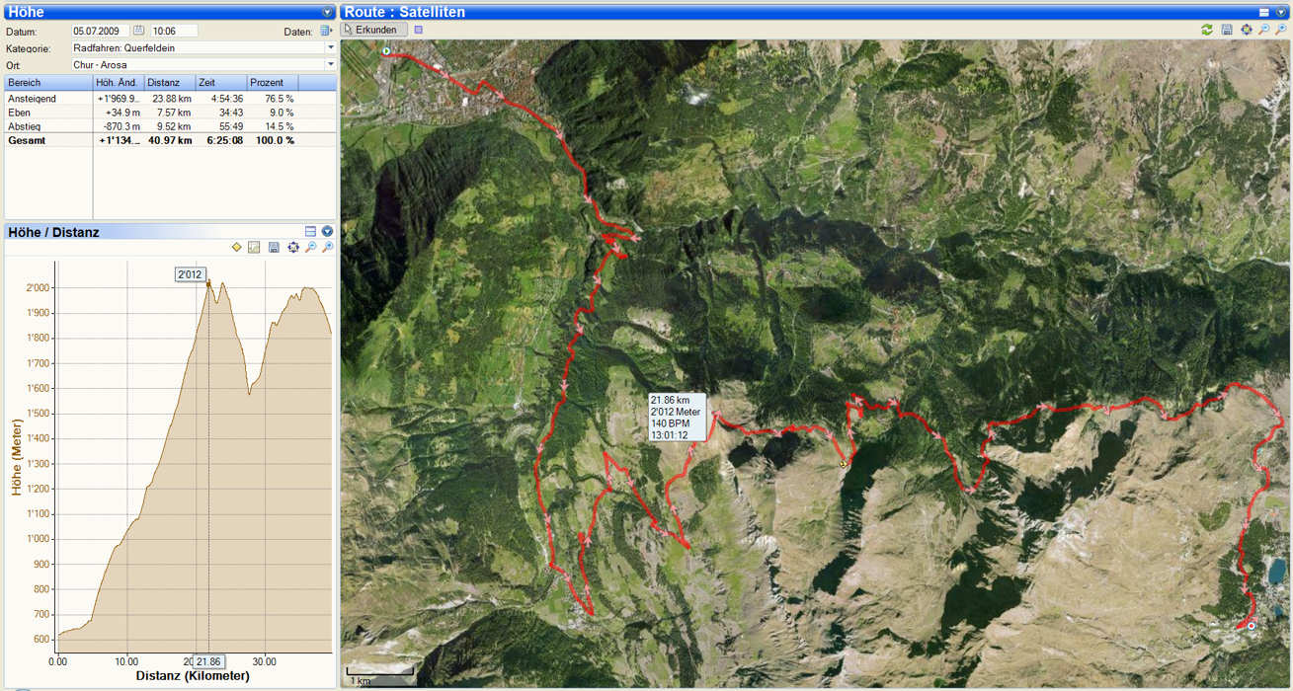Sort by the Höh. Änd. column header
Viewport: 1293px width, 691px height.
(119, 83)
